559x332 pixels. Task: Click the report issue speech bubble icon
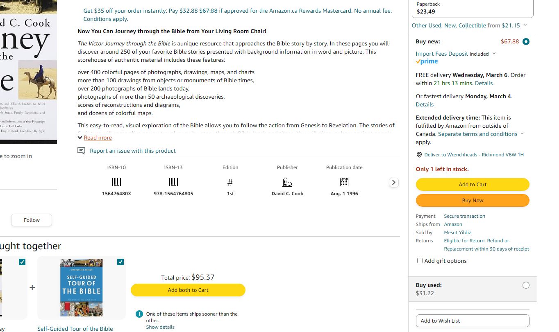(82, 151)
